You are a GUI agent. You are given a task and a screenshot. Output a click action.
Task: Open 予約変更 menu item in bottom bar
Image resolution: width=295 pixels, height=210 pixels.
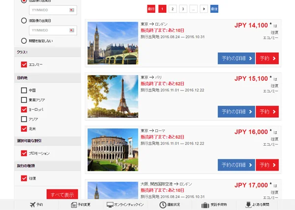click(x=81, y=205)
